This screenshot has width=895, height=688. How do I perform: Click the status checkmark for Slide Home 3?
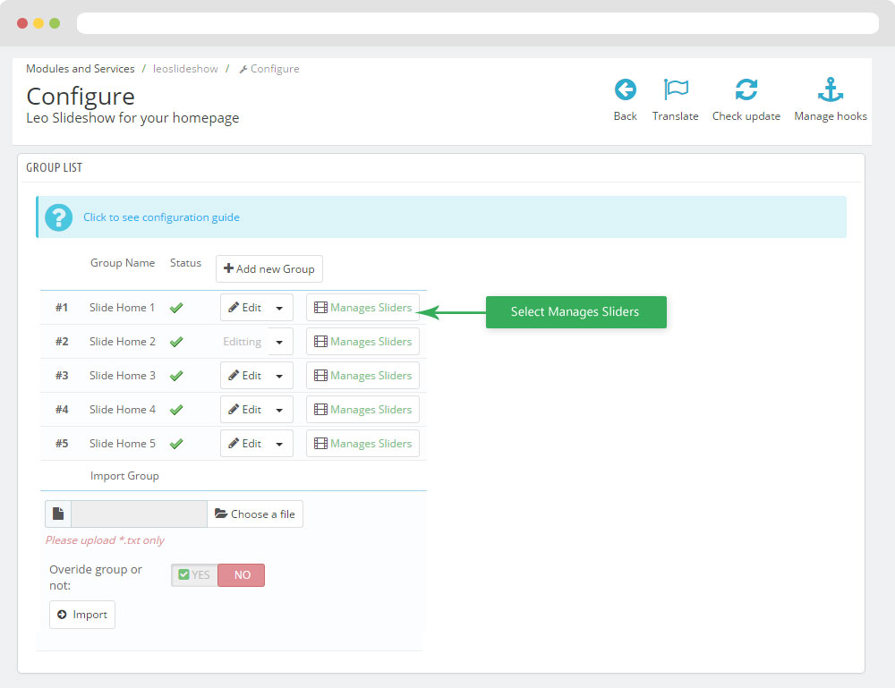[x=176, y=376]
